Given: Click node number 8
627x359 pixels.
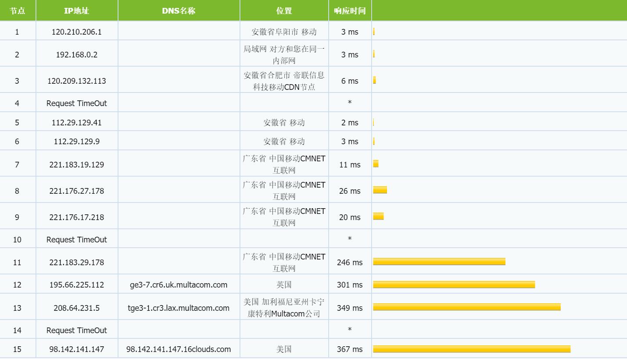Looking at the screenshot, I should 17,191.
